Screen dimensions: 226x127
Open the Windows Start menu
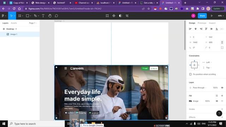[4, 124]
